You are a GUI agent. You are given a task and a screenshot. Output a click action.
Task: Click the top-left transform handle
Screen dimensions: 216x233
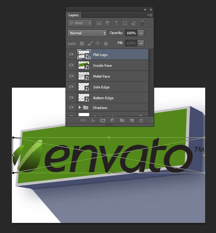pos(13,138)
